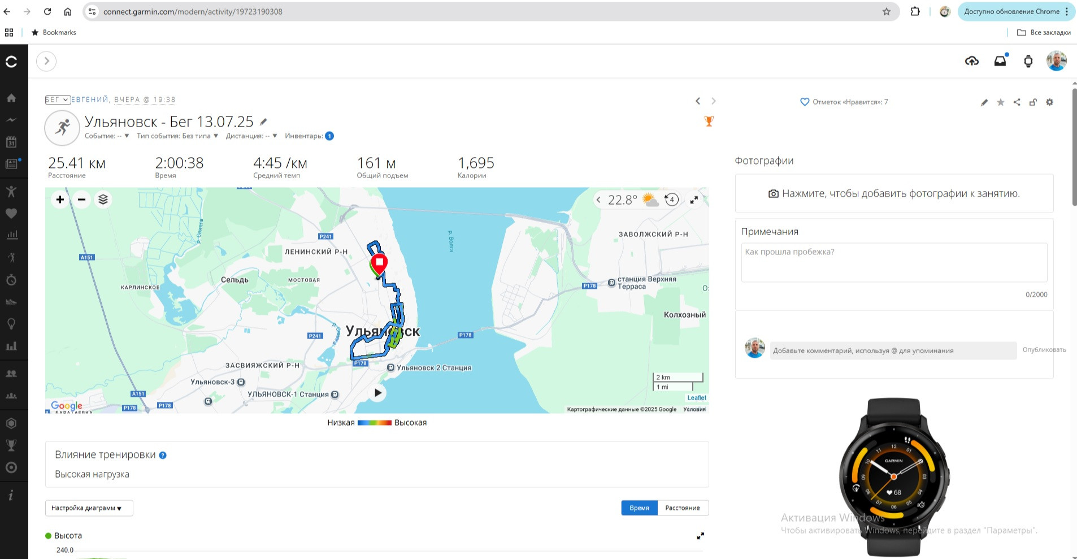Open Влияние тренировки help icon
1077x559 pixels.
tap(163, 456)
